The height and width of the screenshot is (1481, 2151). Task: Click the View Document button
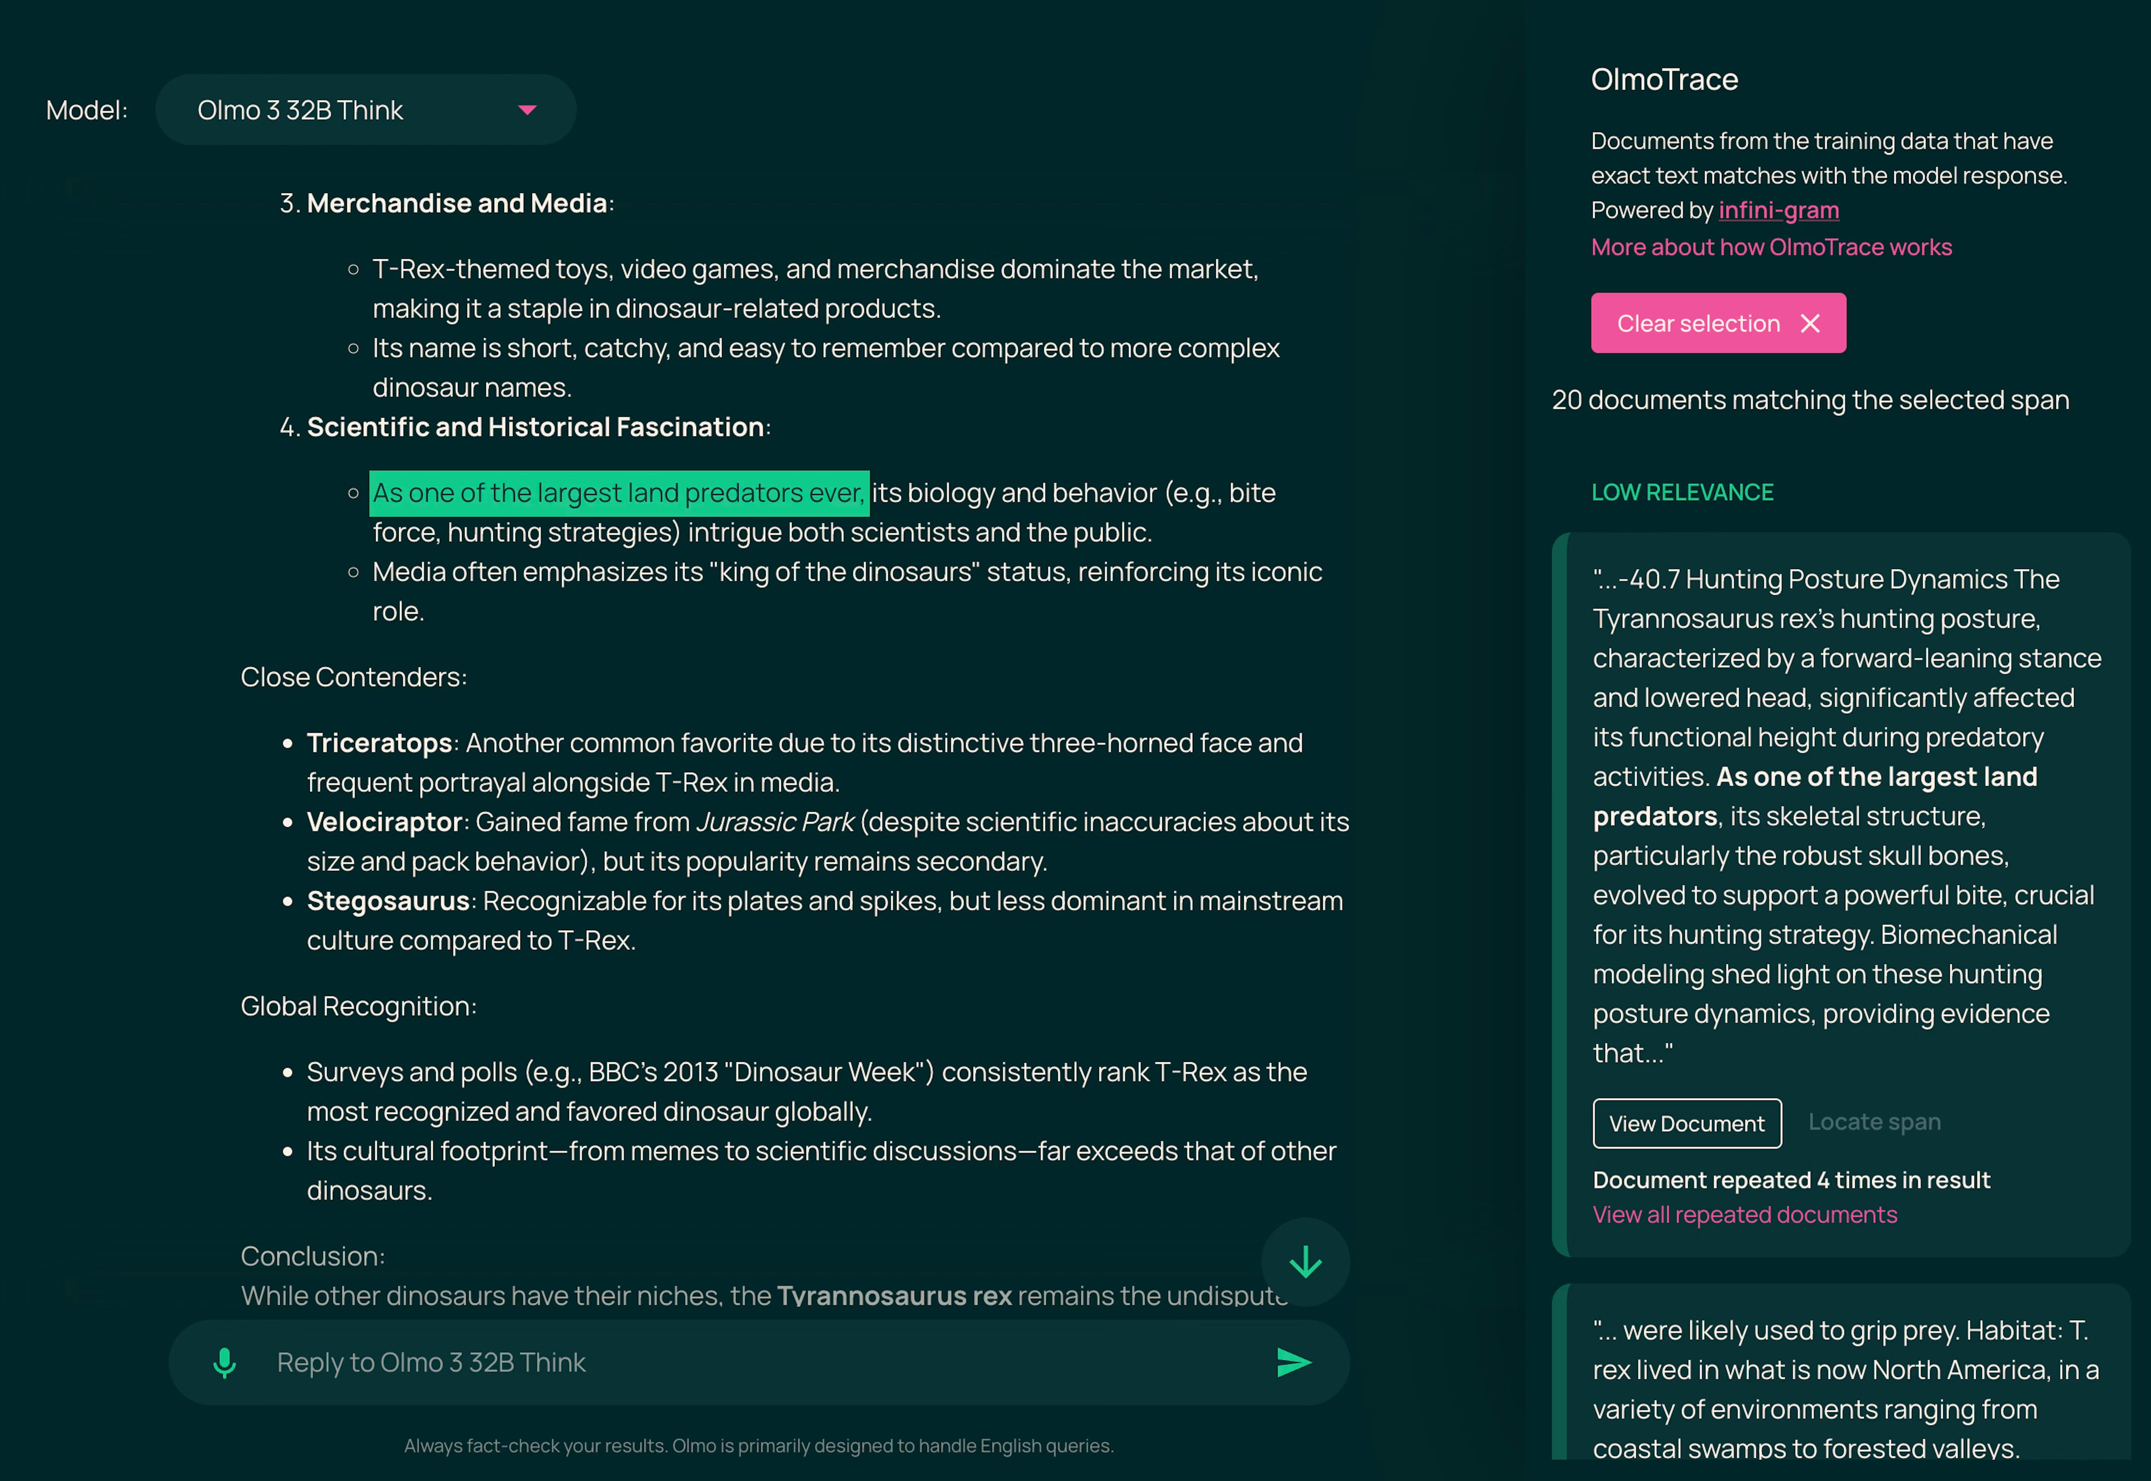[x=1687, y=1124]
